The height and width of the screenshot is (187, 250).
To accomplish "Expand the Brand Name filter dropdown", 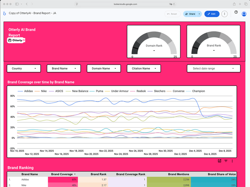I will pos(64,68).
